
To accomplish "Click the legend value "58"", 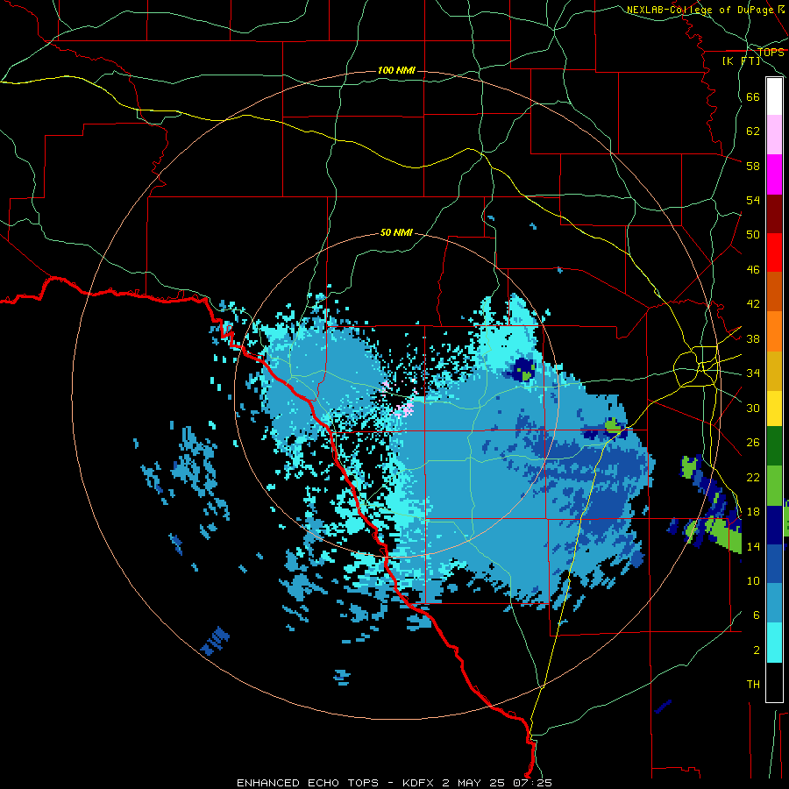I will (753, 166).
